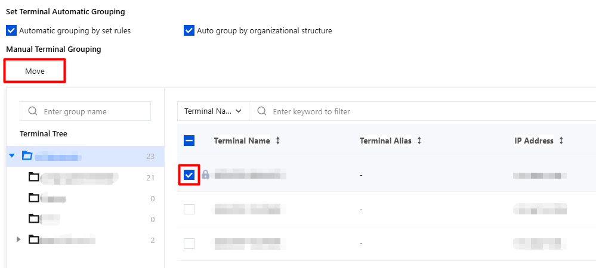Focus the Enter group name search field

85,111
